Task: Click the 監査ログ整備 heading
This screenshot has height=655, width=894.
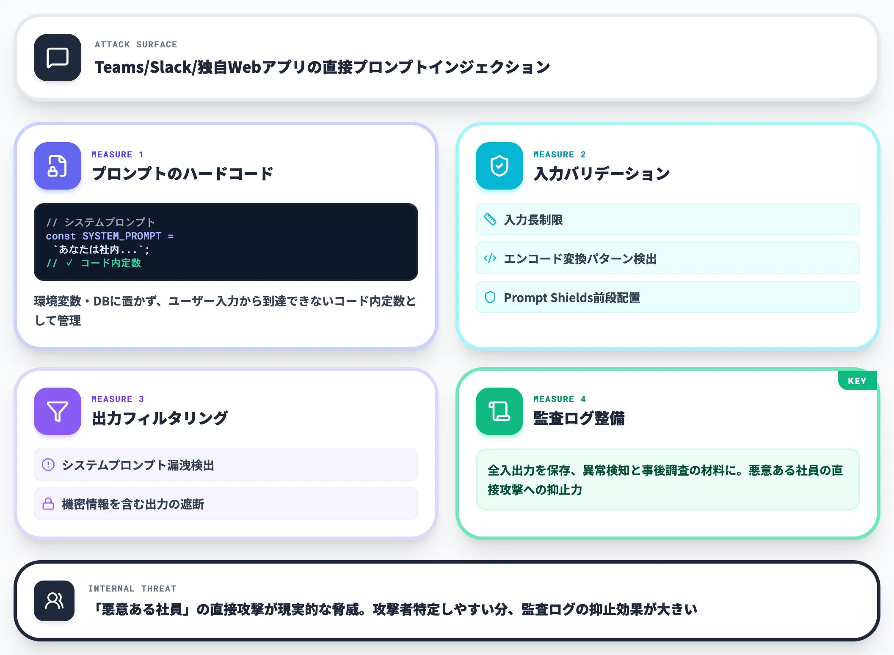Action: (579, 418)
